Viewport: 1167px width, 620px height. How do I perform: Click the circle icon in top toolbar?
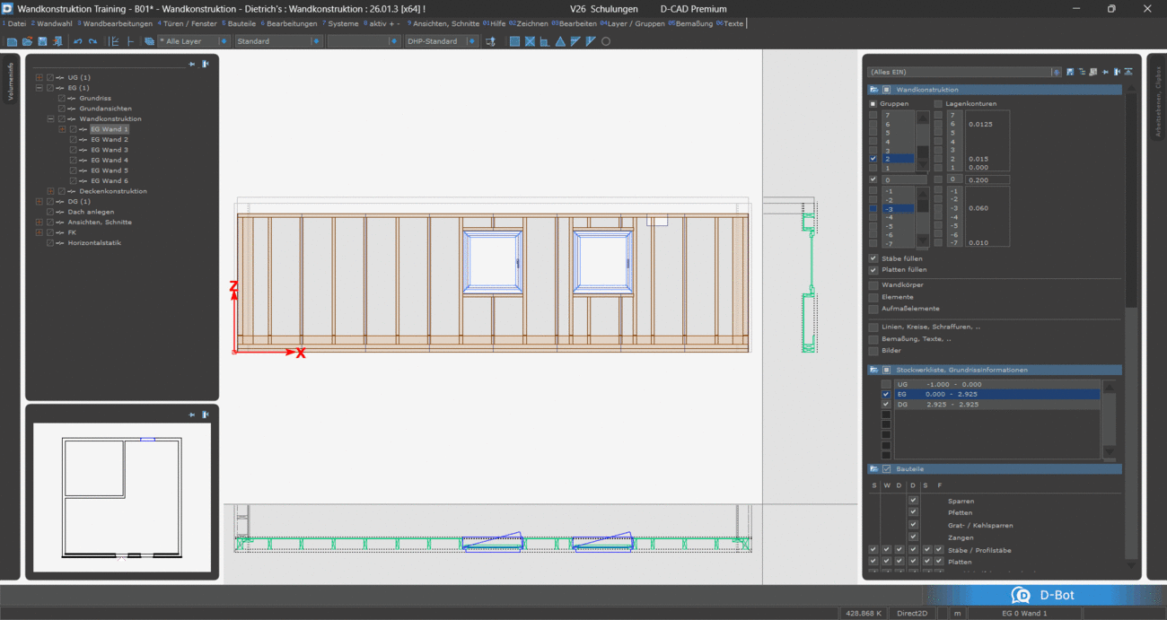point(606,41)
